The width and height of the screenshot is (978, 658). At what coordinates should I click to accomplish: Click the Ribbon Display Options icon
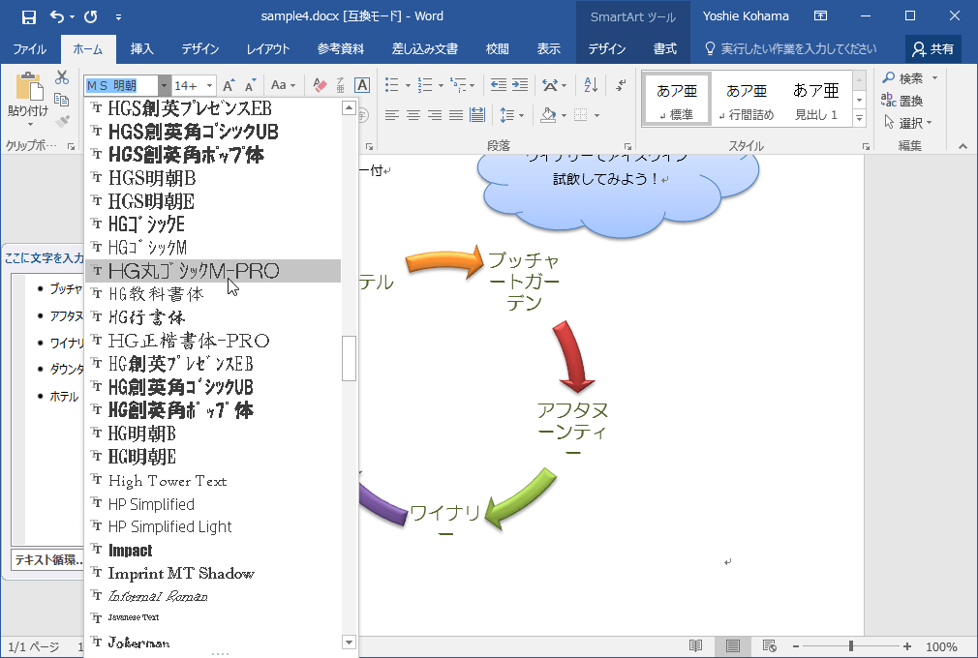point(821,16)
